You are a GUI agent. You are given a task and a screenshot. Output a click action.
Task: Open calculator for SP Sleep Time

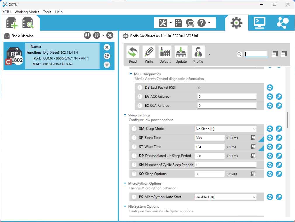tap(253, 138)
